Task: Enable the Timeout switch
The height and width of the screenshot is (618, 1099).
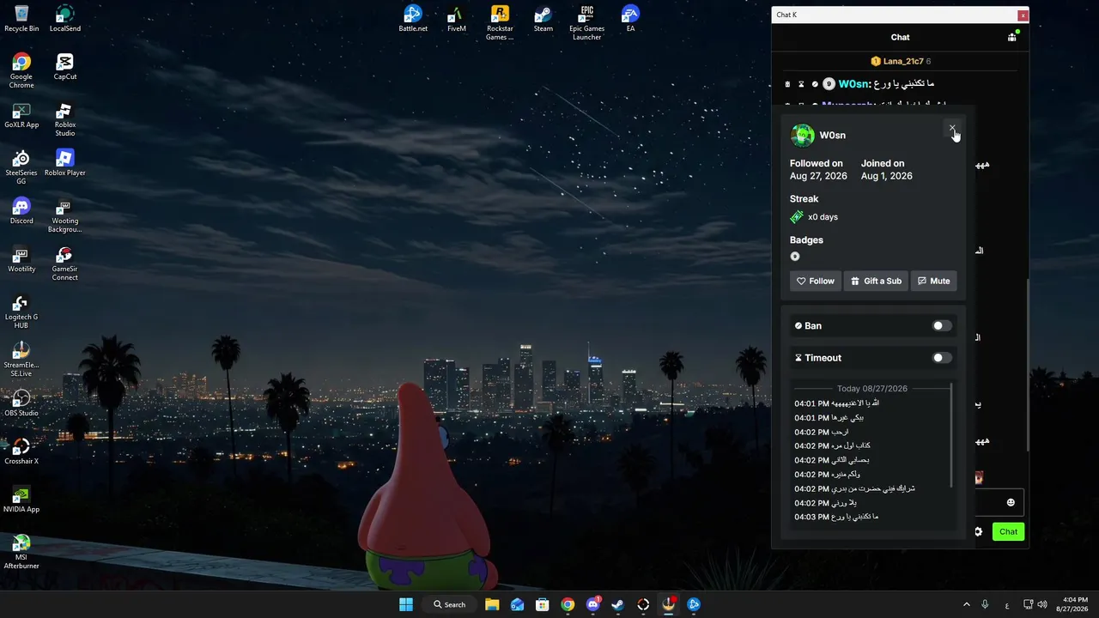Action: click(942, 358)
